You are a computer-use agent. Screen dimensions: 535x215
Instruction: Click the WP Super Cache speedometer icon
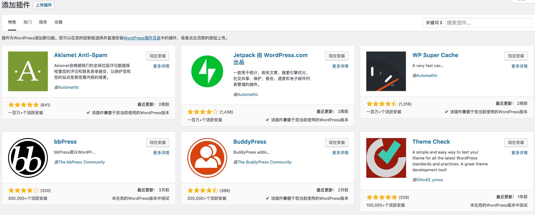pos(386,71)
